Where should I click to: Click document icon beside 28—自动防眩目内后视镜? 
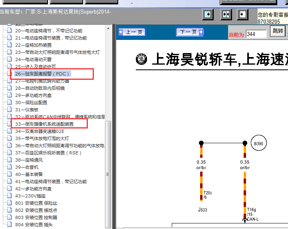click(x=9, y=88)
